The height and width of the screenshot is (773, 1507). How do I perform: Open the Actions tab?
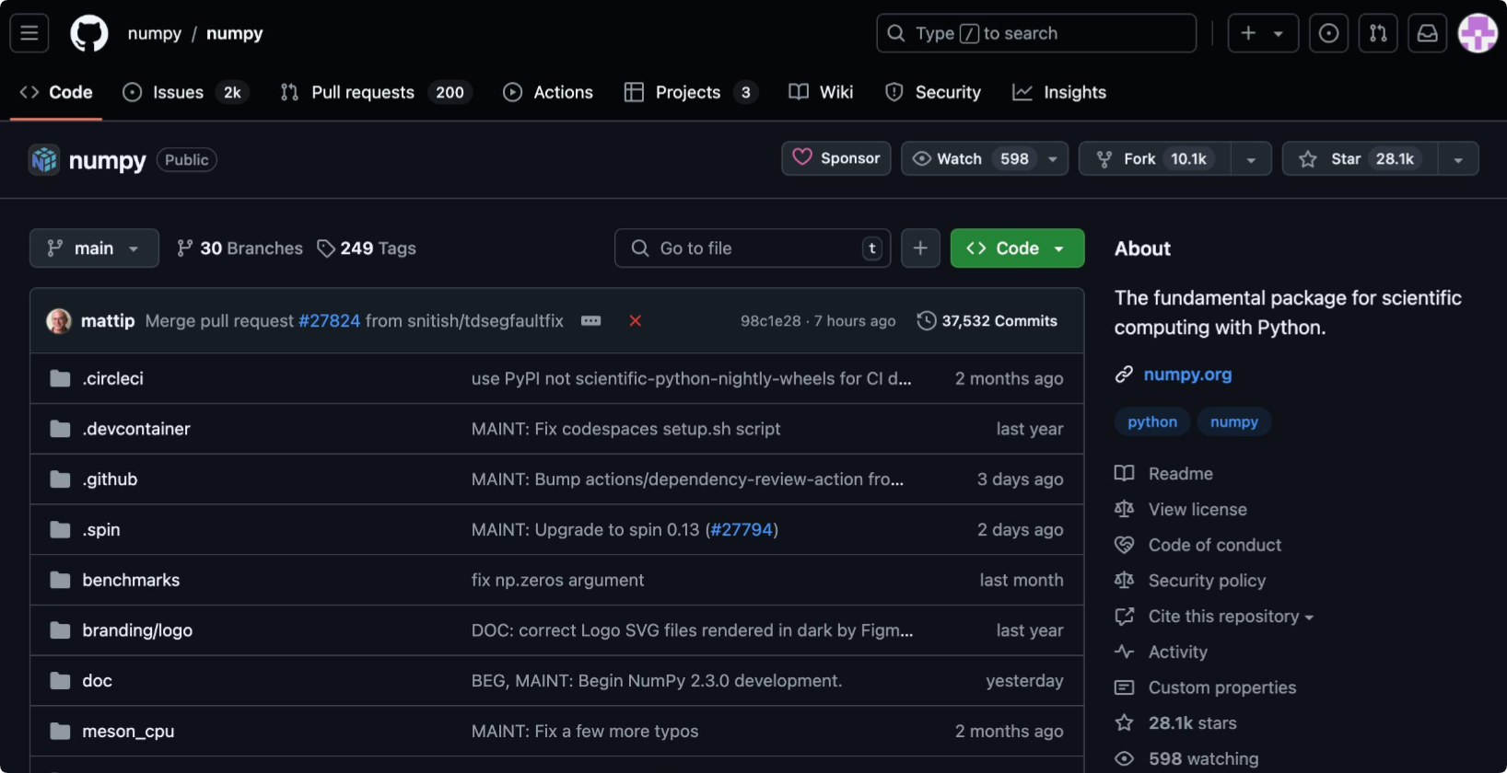pyautogui.click(x=548, y=92)
